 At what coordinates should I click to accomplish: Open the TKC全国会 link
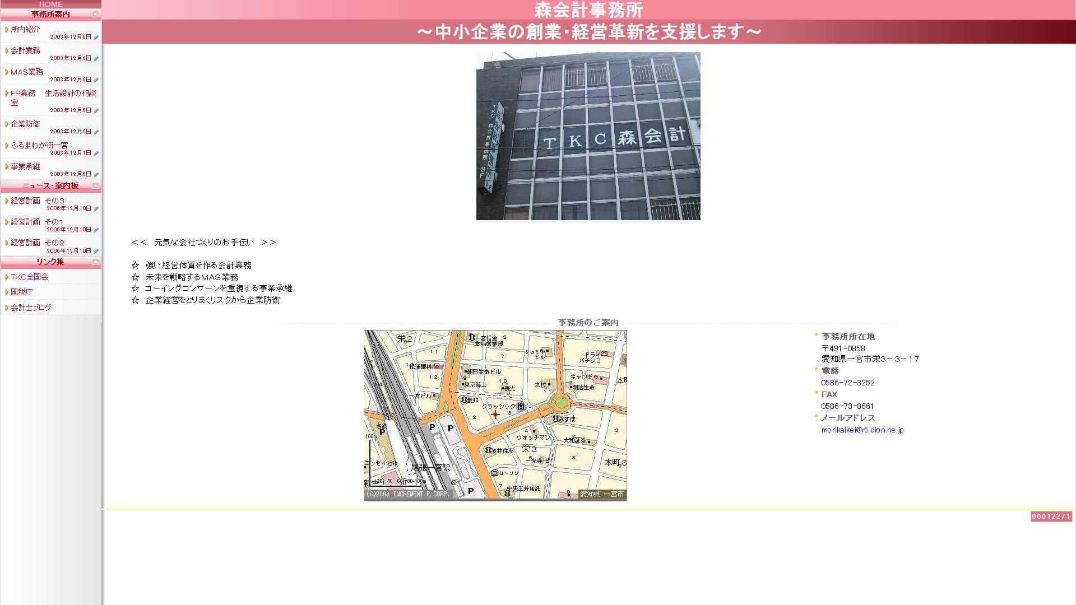[30, 277]
